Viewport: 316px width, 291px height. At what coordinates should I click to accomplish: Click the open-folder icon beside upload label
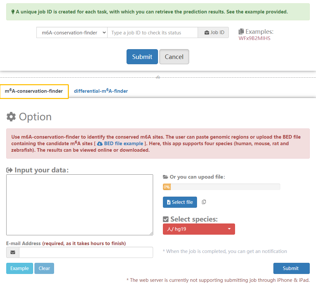pyautogui.click(x=166, y=177)
